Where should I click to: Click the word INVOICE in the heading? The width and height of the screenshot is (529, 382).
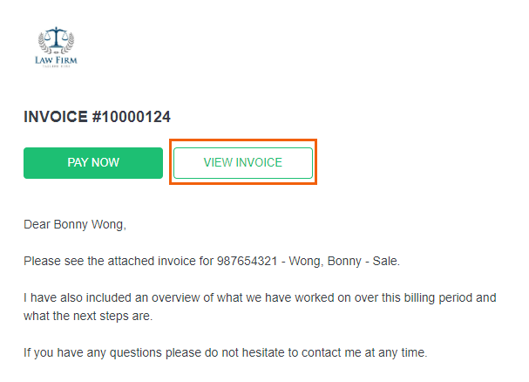click(x=56, y=117)
